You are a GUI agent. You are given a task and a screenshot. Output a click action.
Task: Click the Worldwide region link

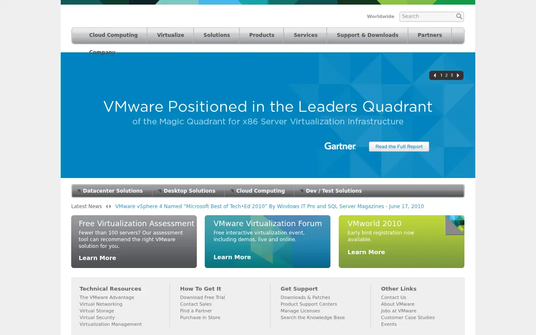click(x=381, y=16)
